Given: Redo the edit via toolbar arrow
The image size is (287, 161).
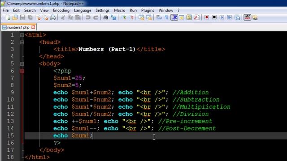Looking at the screenshot, I should [x=96, y=17].
